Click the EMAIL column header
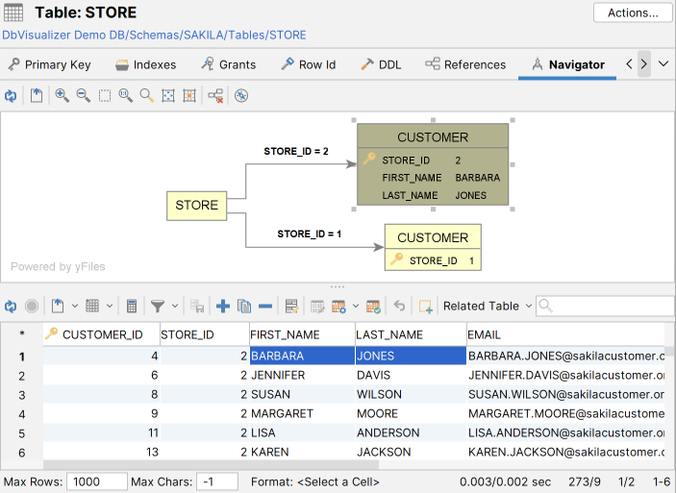The image size is (676, 493). 565,334
